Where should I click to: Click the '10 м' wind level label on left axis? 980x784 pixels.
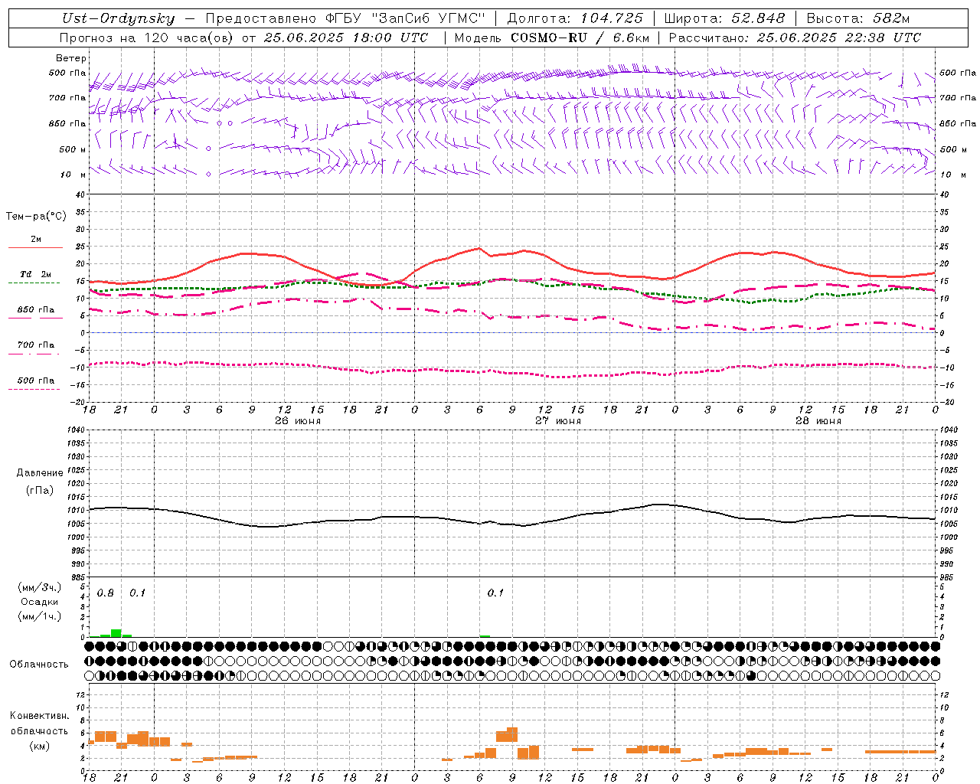coord(73,175)
